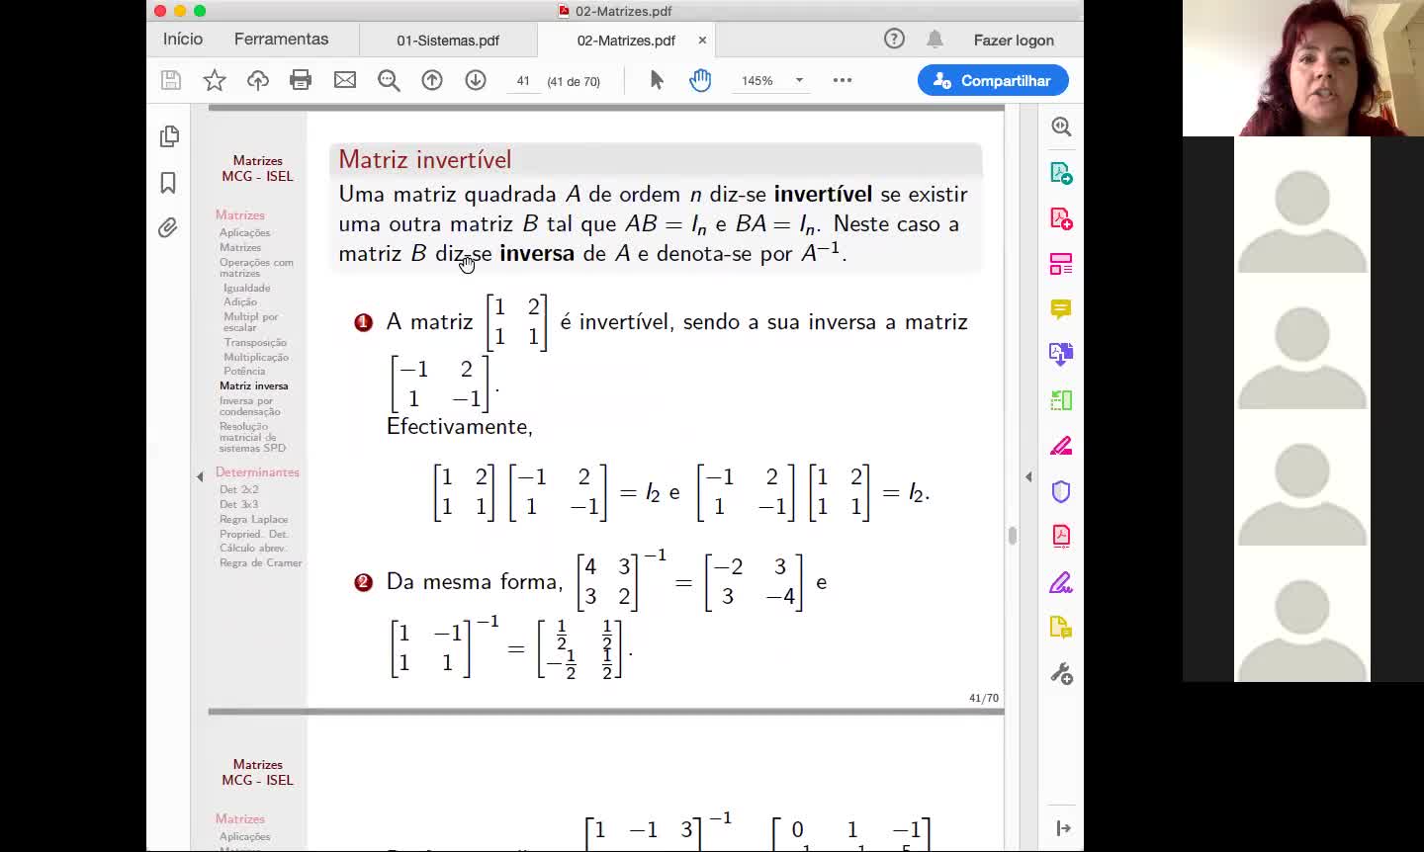Click the Matriz invertível heading

(425, 160)
